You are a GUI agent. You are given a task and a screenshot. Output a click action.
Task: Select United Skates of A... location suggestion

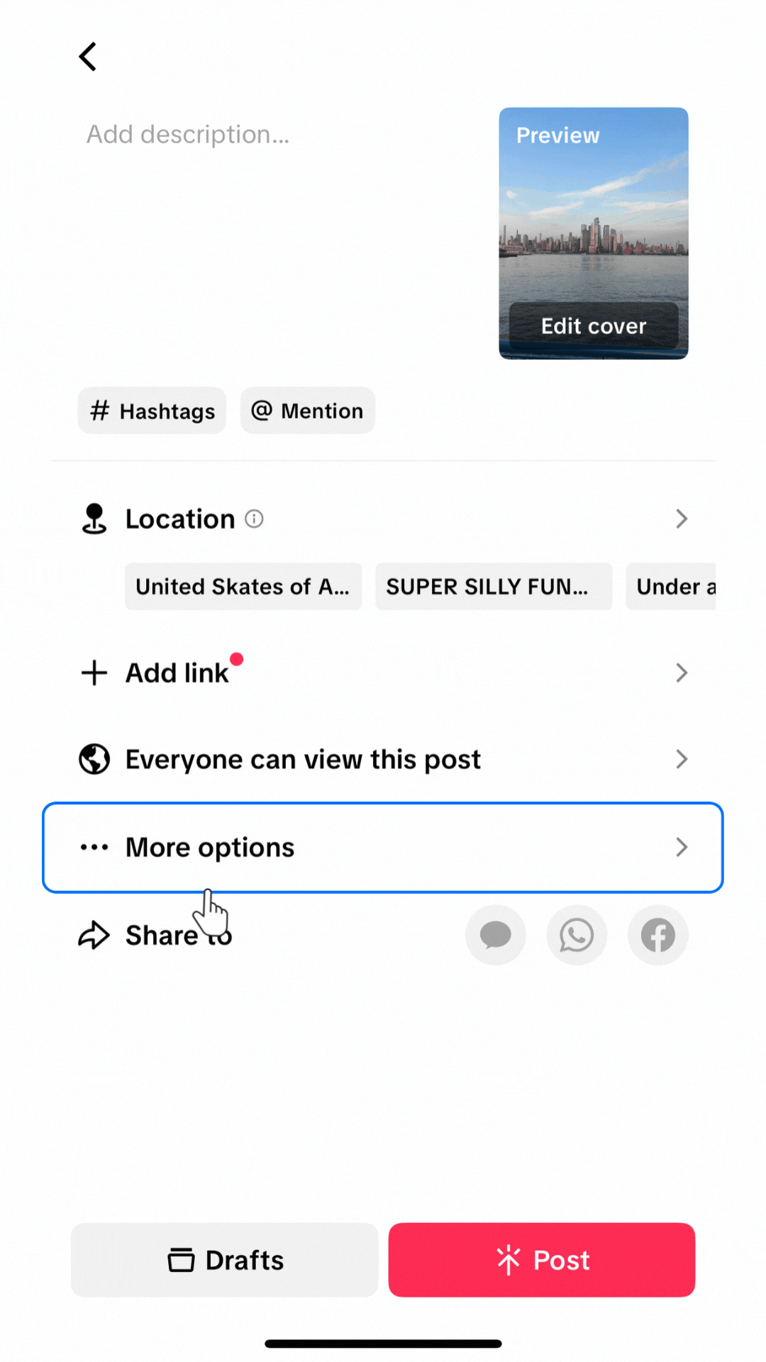click(x=243, y=587)
